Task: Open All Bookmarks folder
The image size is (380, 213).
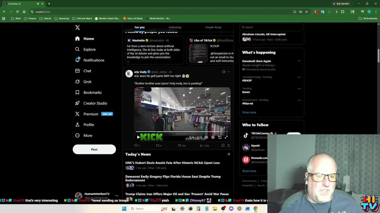Action: 368,18
